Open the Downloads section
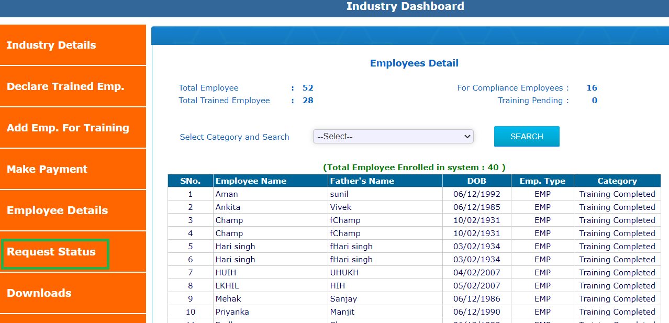Image resolution: width=669 pixels, height=323 pixels. click(x=39, y=293)
